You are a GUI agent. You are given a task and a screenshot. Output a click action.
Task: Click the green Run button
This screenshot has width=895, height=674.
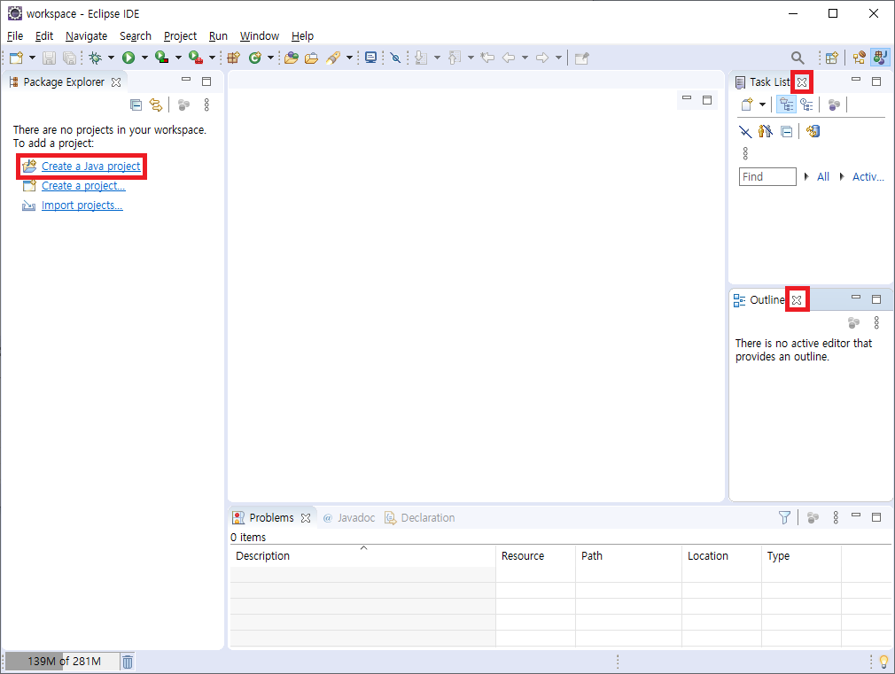[x=128, y=58]
